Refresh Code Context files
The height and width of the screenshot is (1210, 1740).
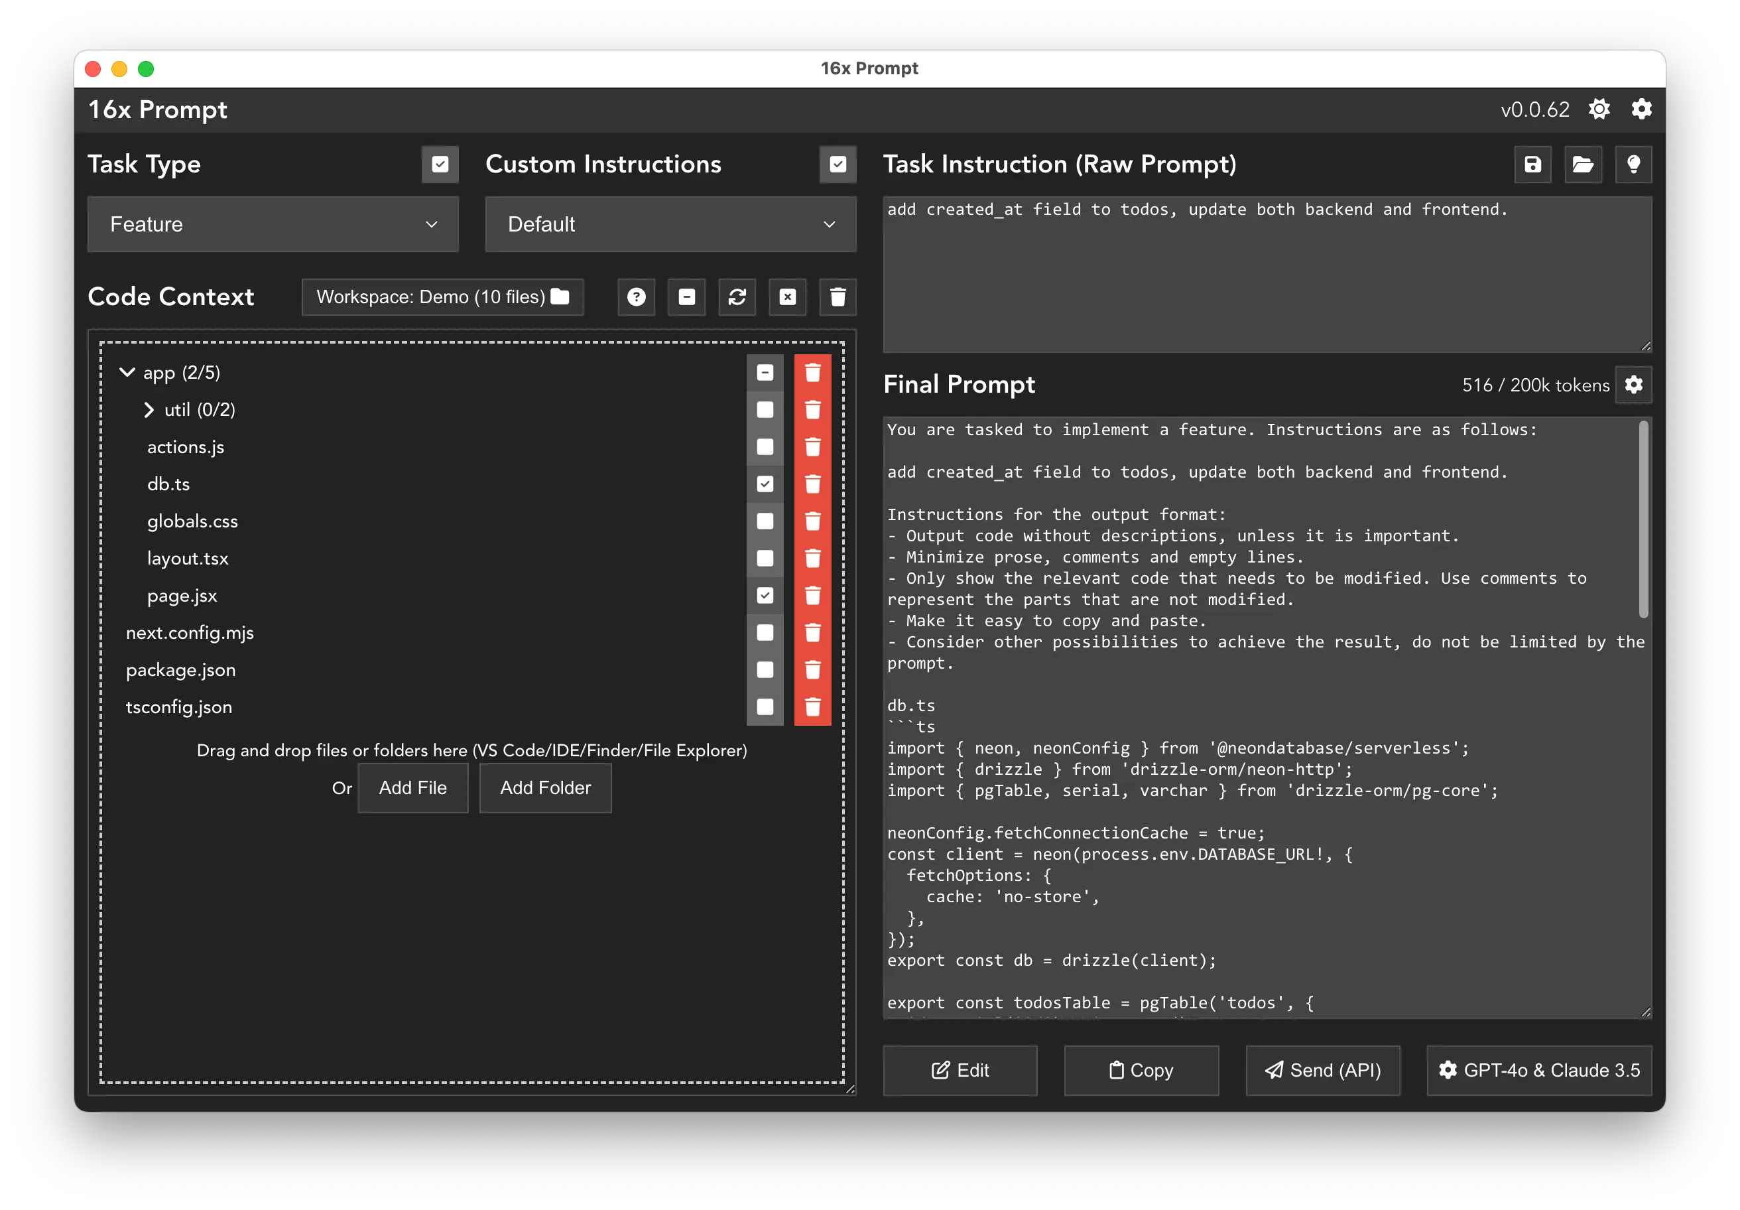tap(737, 297)
